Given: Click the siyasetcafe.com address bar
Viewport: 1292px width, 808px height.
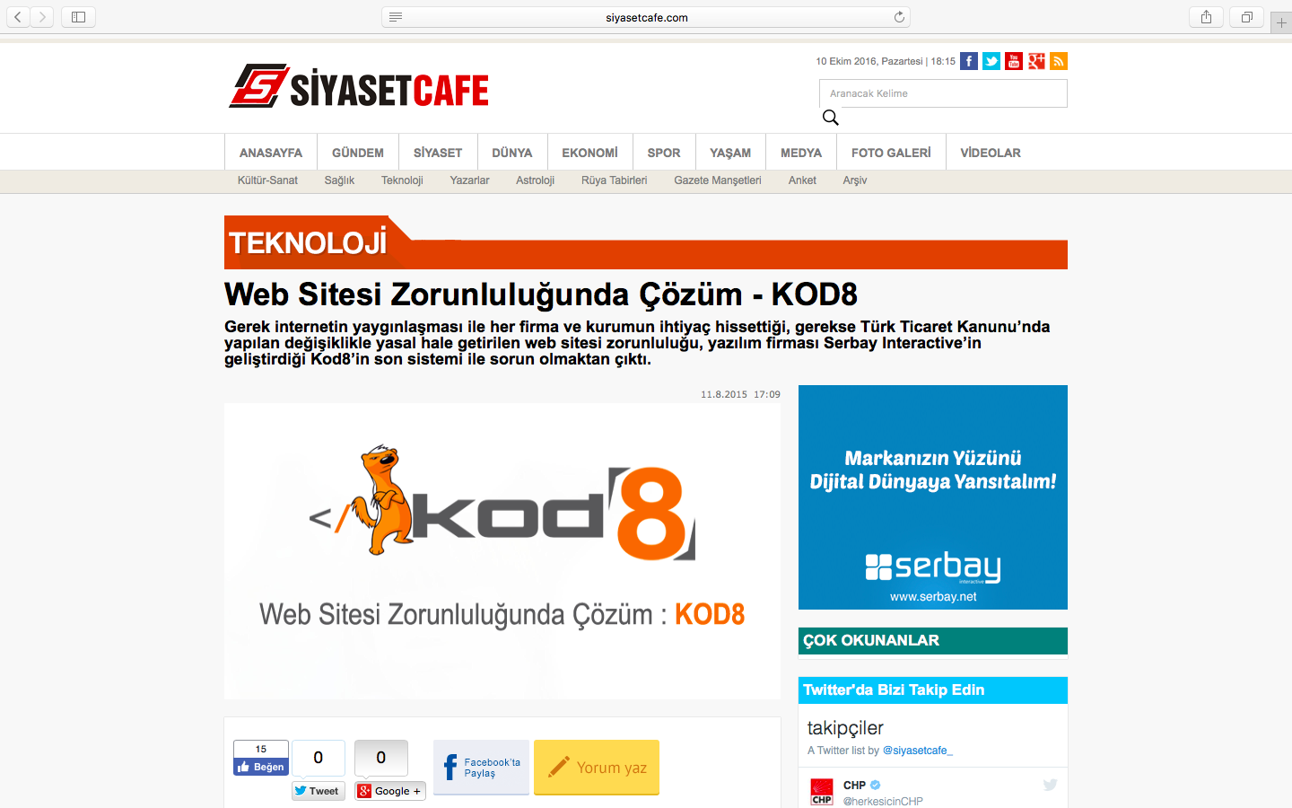Looking at the screenshot, I should (x=646, y=17).
